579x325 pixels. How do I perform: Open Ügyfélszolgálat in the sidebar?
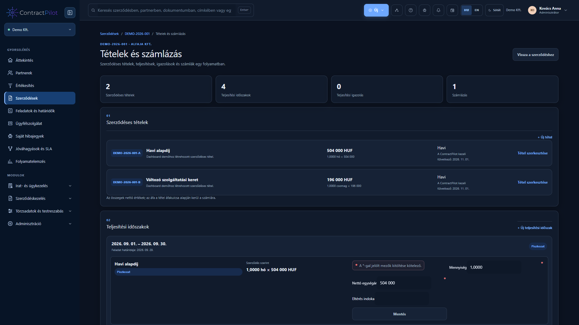click(40, 123)
